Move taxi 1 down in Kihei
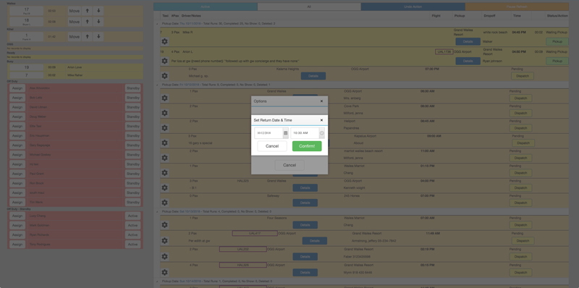This screenshot has width=579, height=288. pos(98,37)
